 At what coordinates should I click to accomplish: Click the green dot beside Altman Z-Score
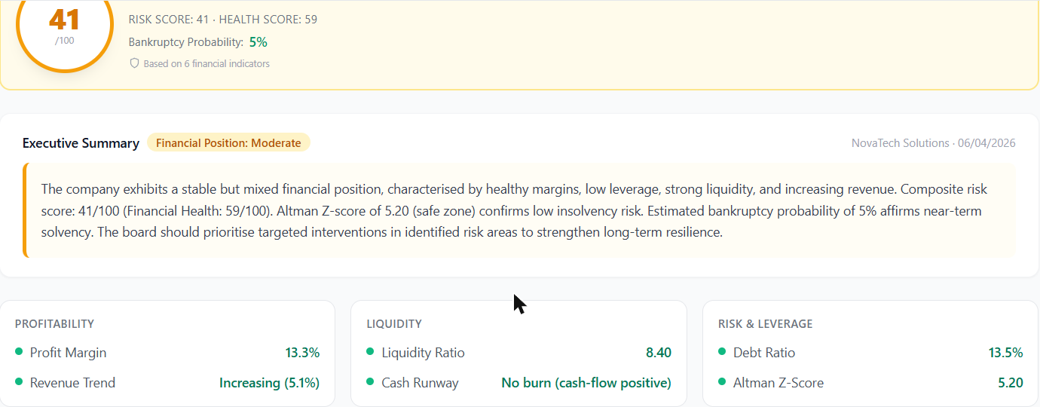[x=722, y=382]
